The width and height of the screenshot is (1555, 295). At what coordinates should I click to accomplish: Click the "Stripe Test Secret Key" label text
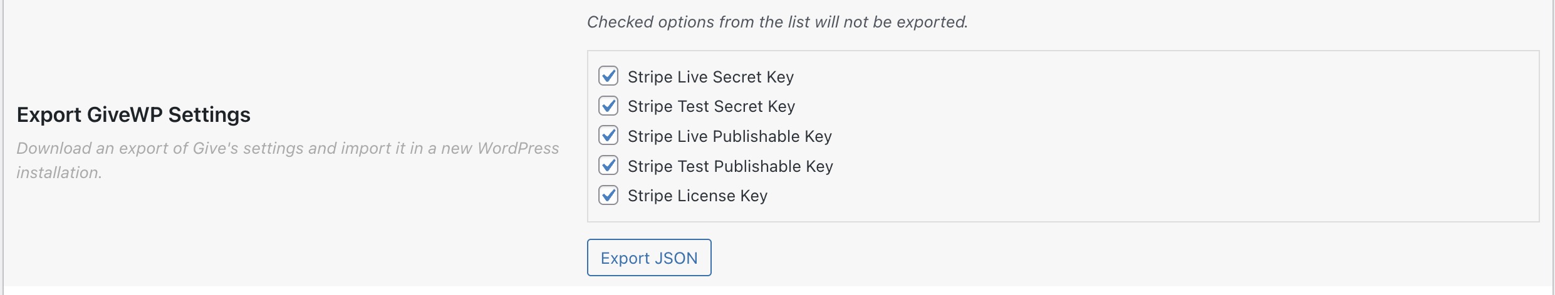coord(711,107)
